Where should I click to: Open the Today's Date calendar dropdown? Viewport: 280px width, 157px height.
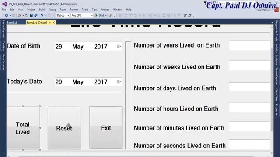119,82
